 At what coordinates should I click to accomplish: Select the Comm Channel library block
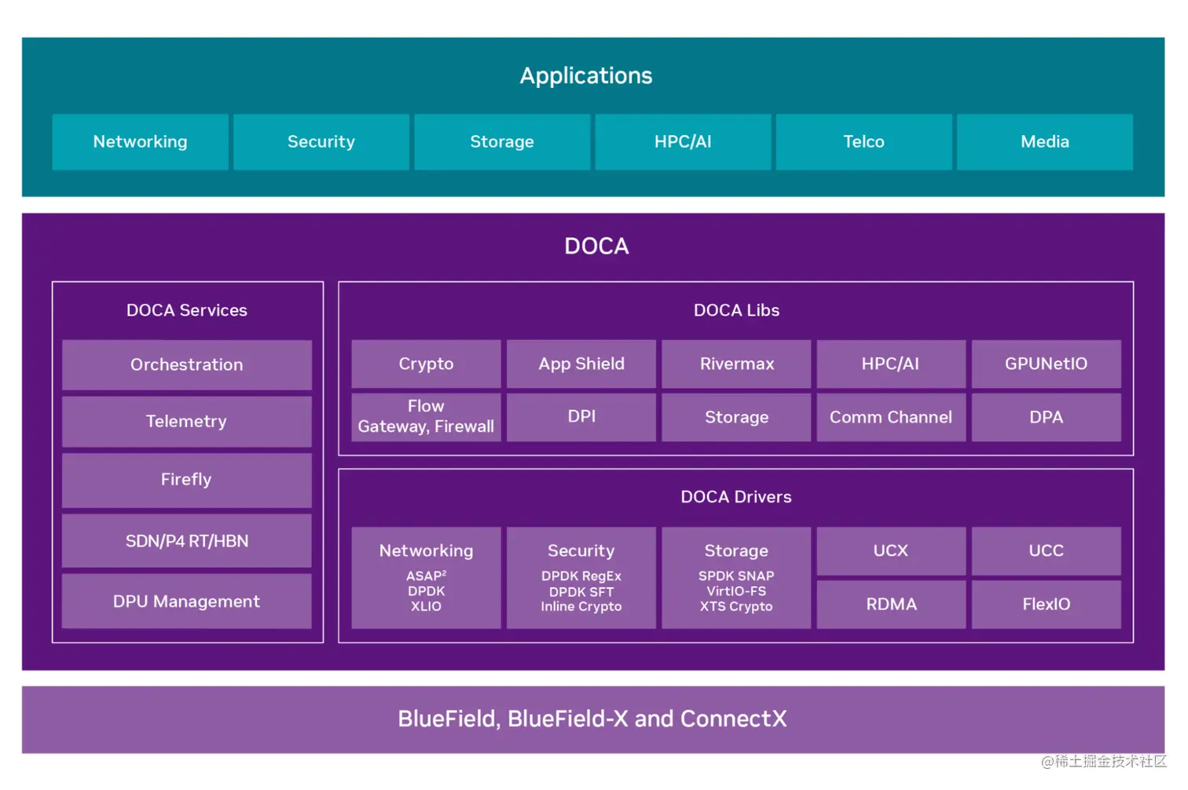[890, 417]
